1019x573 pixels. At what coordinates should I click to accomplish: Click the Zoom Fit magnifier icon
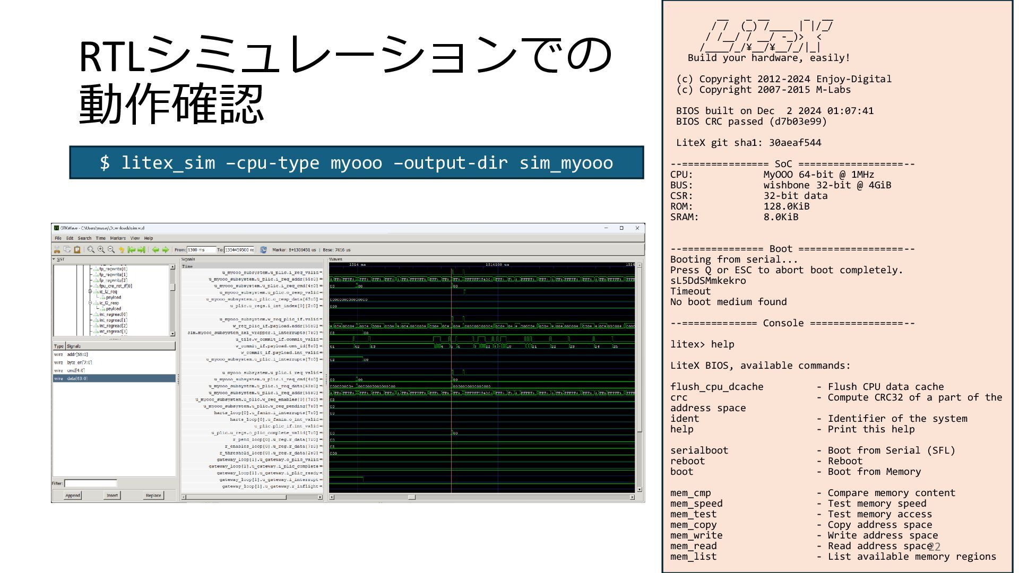[x=91, y=249]
